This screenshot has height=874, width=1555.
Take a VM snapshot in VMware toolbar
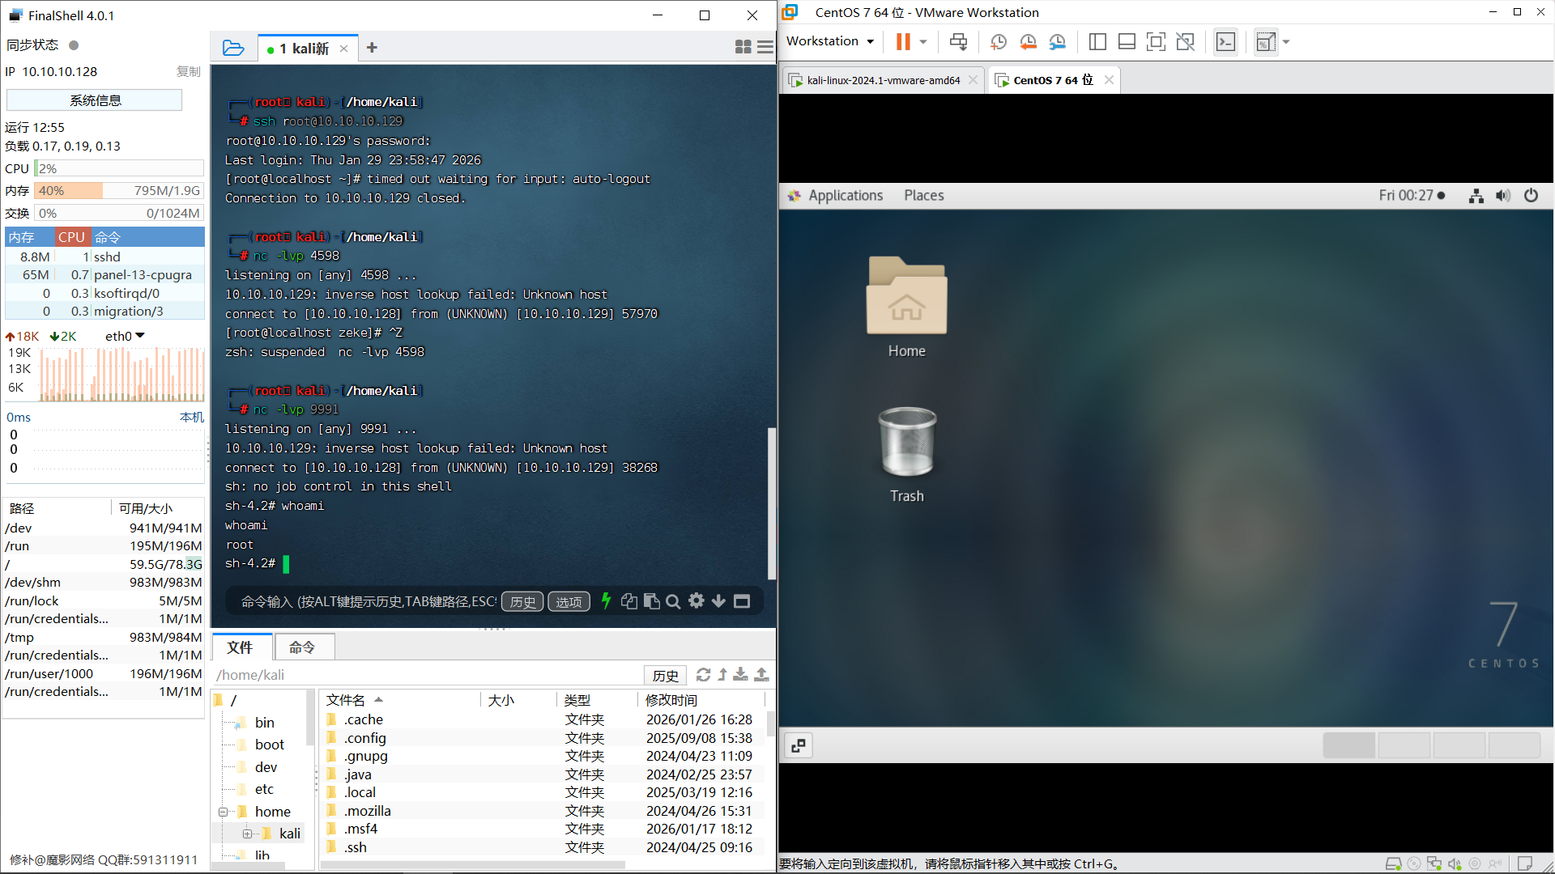(999, 42)
